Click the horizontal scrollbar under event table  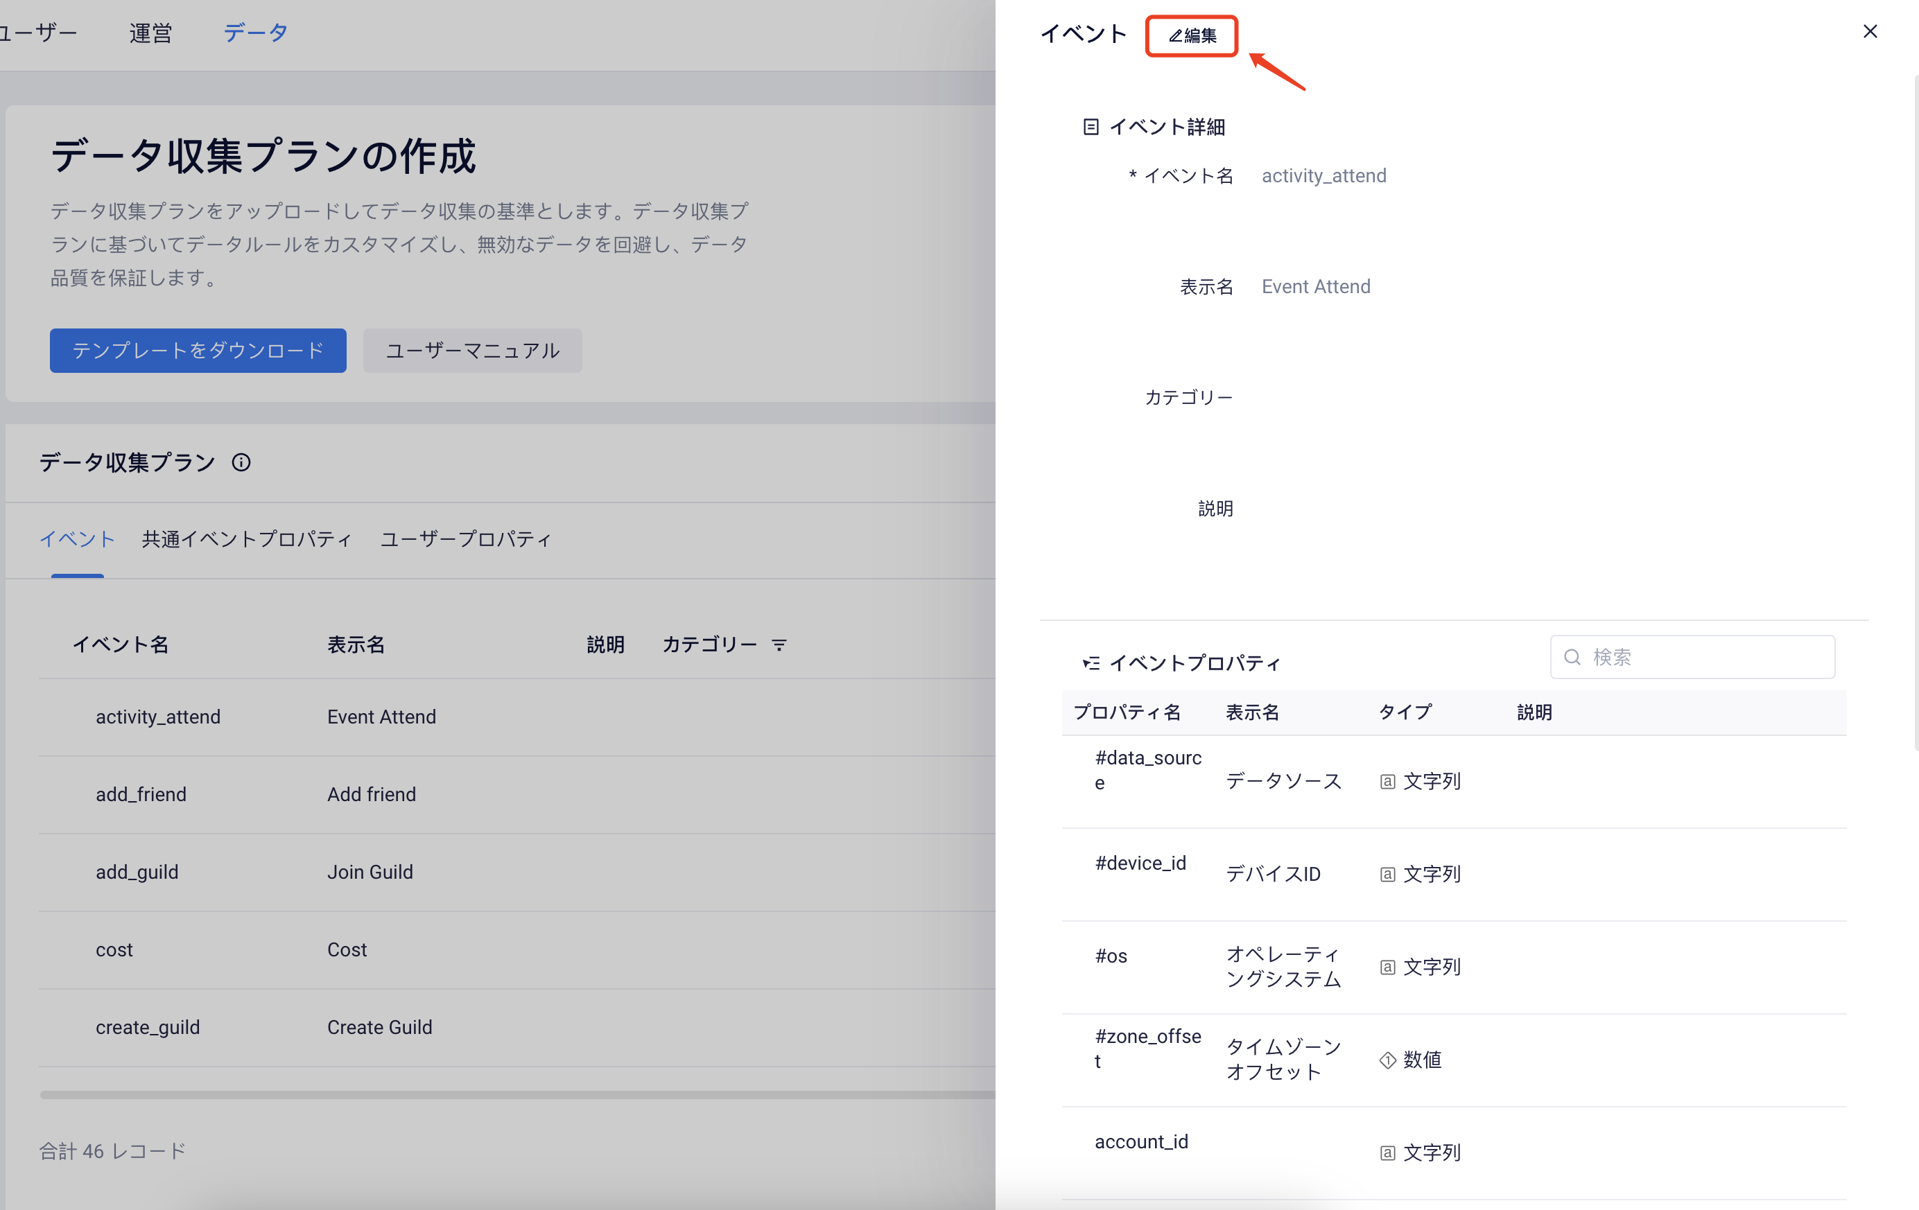518,1095
